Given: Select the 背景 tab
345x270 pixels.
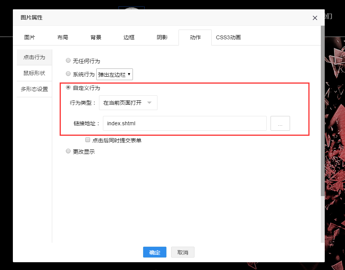Looking at the screenshot, I should pyautogui.click(x=96, y=37).
